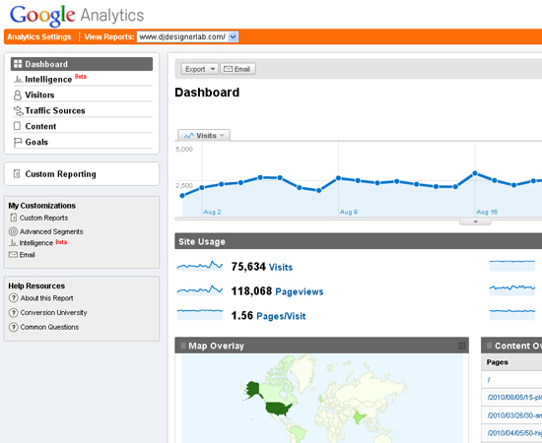Image resolution: width=542 pixels, height=443 pixels.
Task: Click the Custom Reports icon under My Customizations
Action: pos(14,218)
